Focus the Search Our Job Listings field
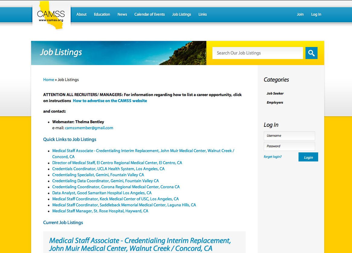This screenshot has width=352, height=253. (x=258, y=53)
